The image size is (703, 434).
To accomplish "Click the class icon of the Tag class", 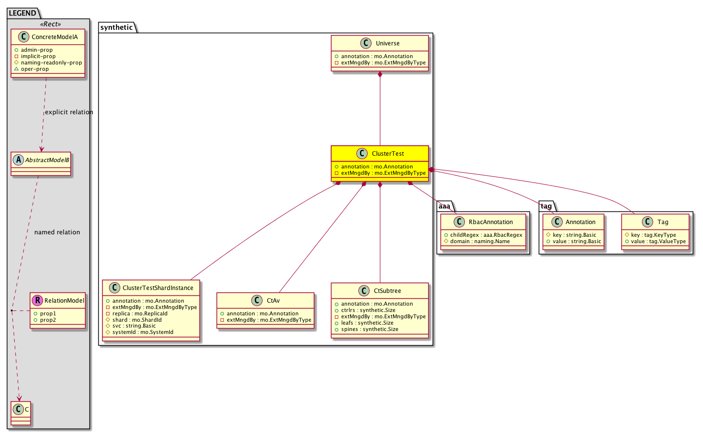I will (648, 222).
